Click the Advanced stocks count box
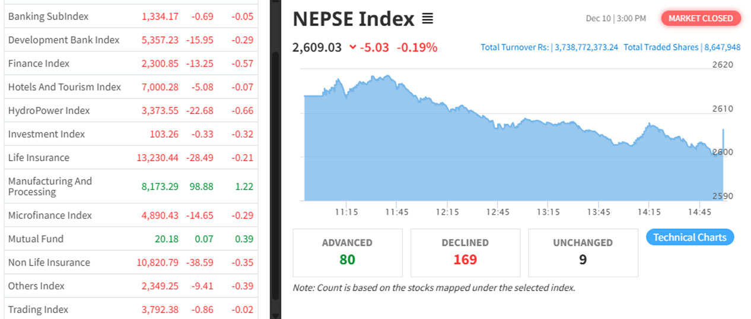The image size is (751, 319). pos(347,253)
